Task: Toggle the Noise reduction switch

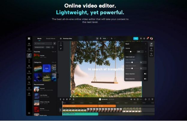Action: point(145,74)
